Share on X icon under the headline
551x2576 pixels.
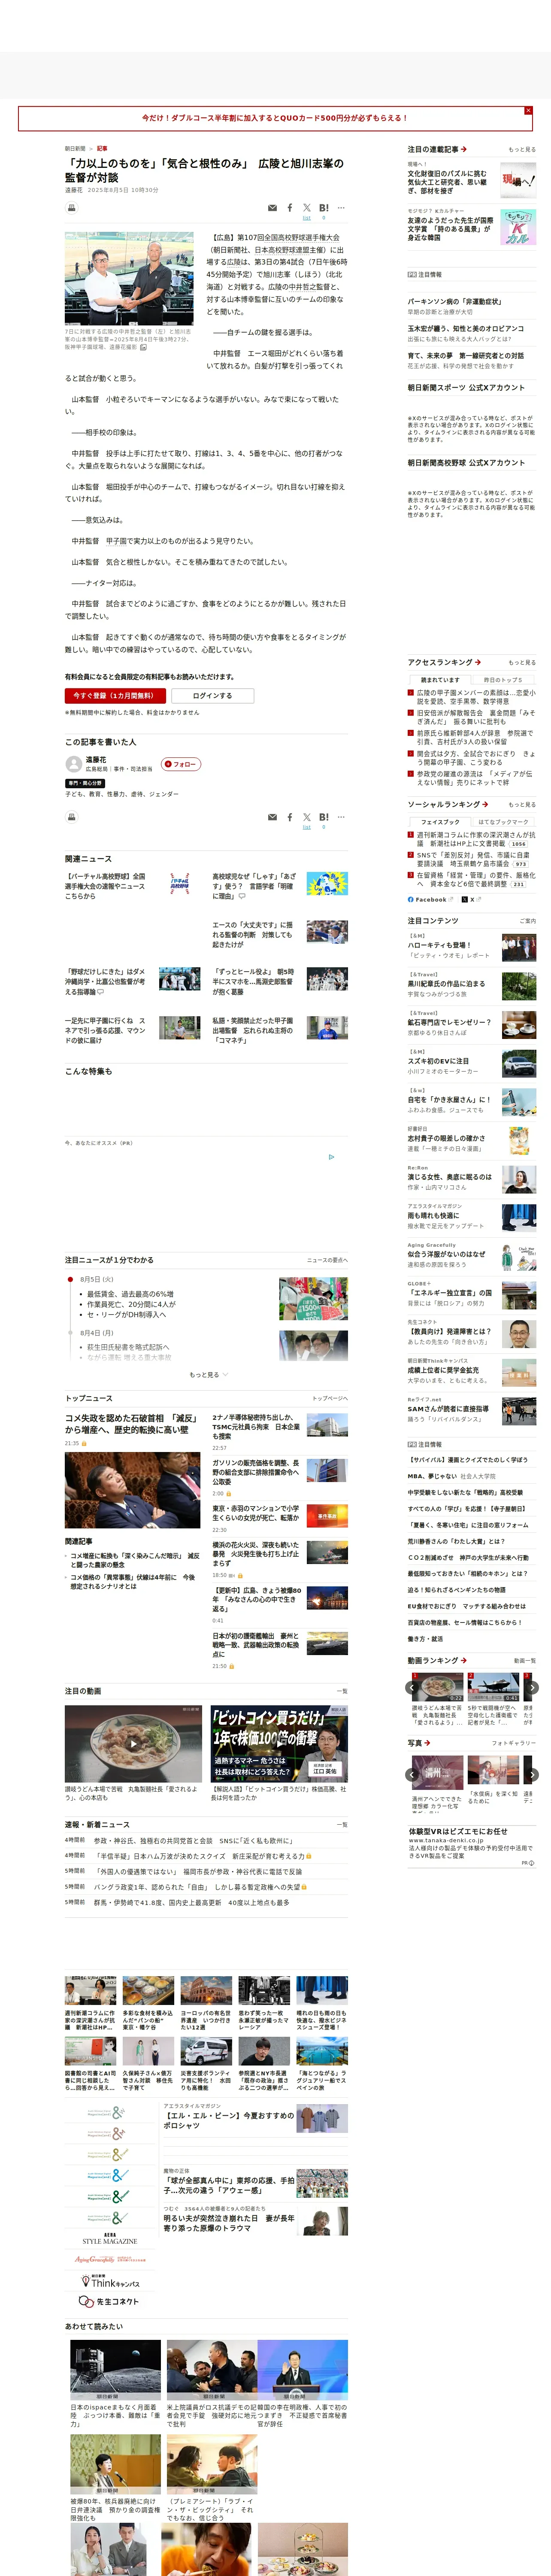pos(307,208)
